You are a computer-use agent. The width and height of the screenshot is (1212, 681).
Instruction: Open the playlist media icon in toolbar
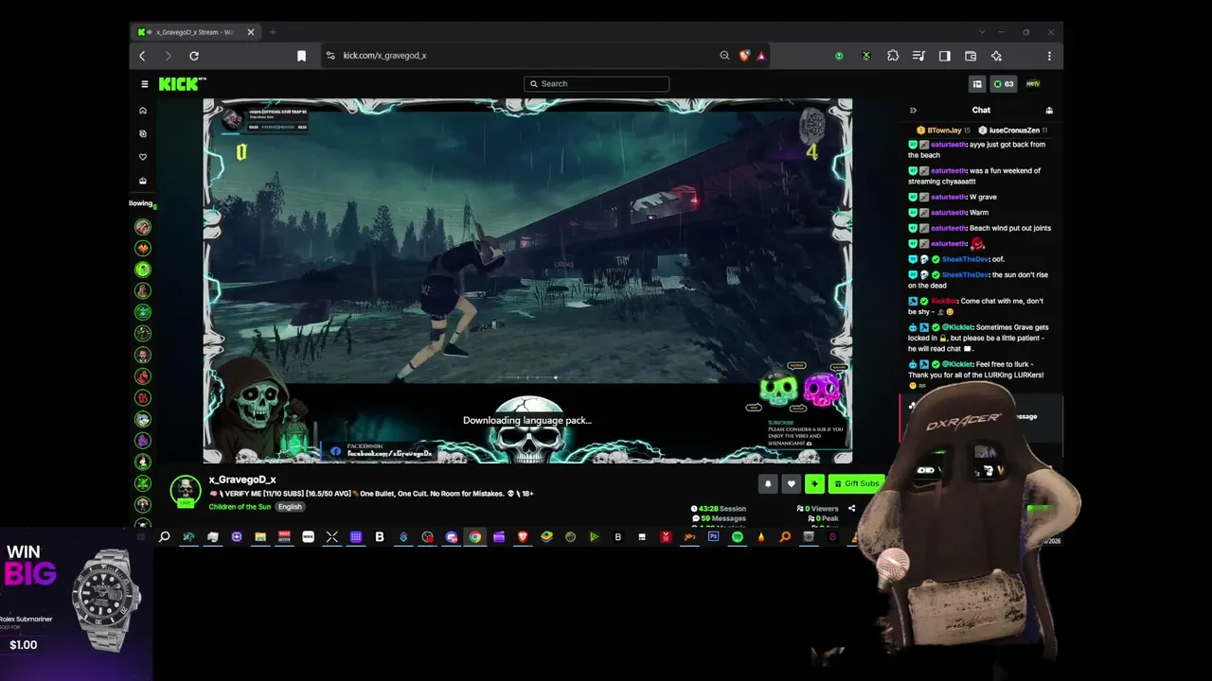(918, 56)
